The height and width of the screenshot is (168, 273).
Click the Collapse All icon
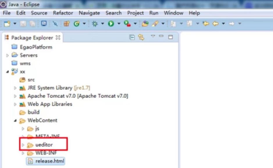coord(132,37)
